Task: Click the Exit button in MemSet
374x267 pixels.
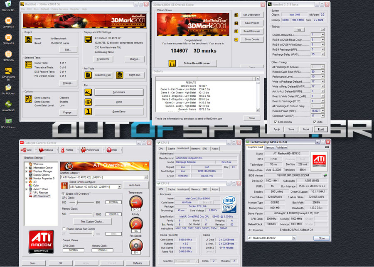Action: pos(320,129)
